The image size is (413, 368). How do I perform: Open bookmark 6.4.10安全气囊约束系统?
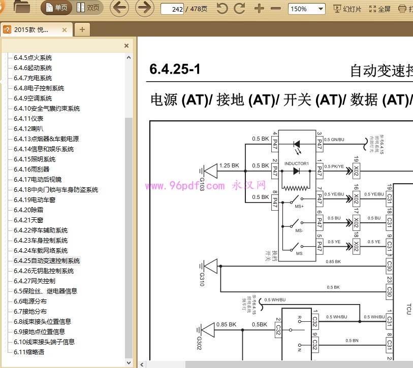click(x=47, y=109)
